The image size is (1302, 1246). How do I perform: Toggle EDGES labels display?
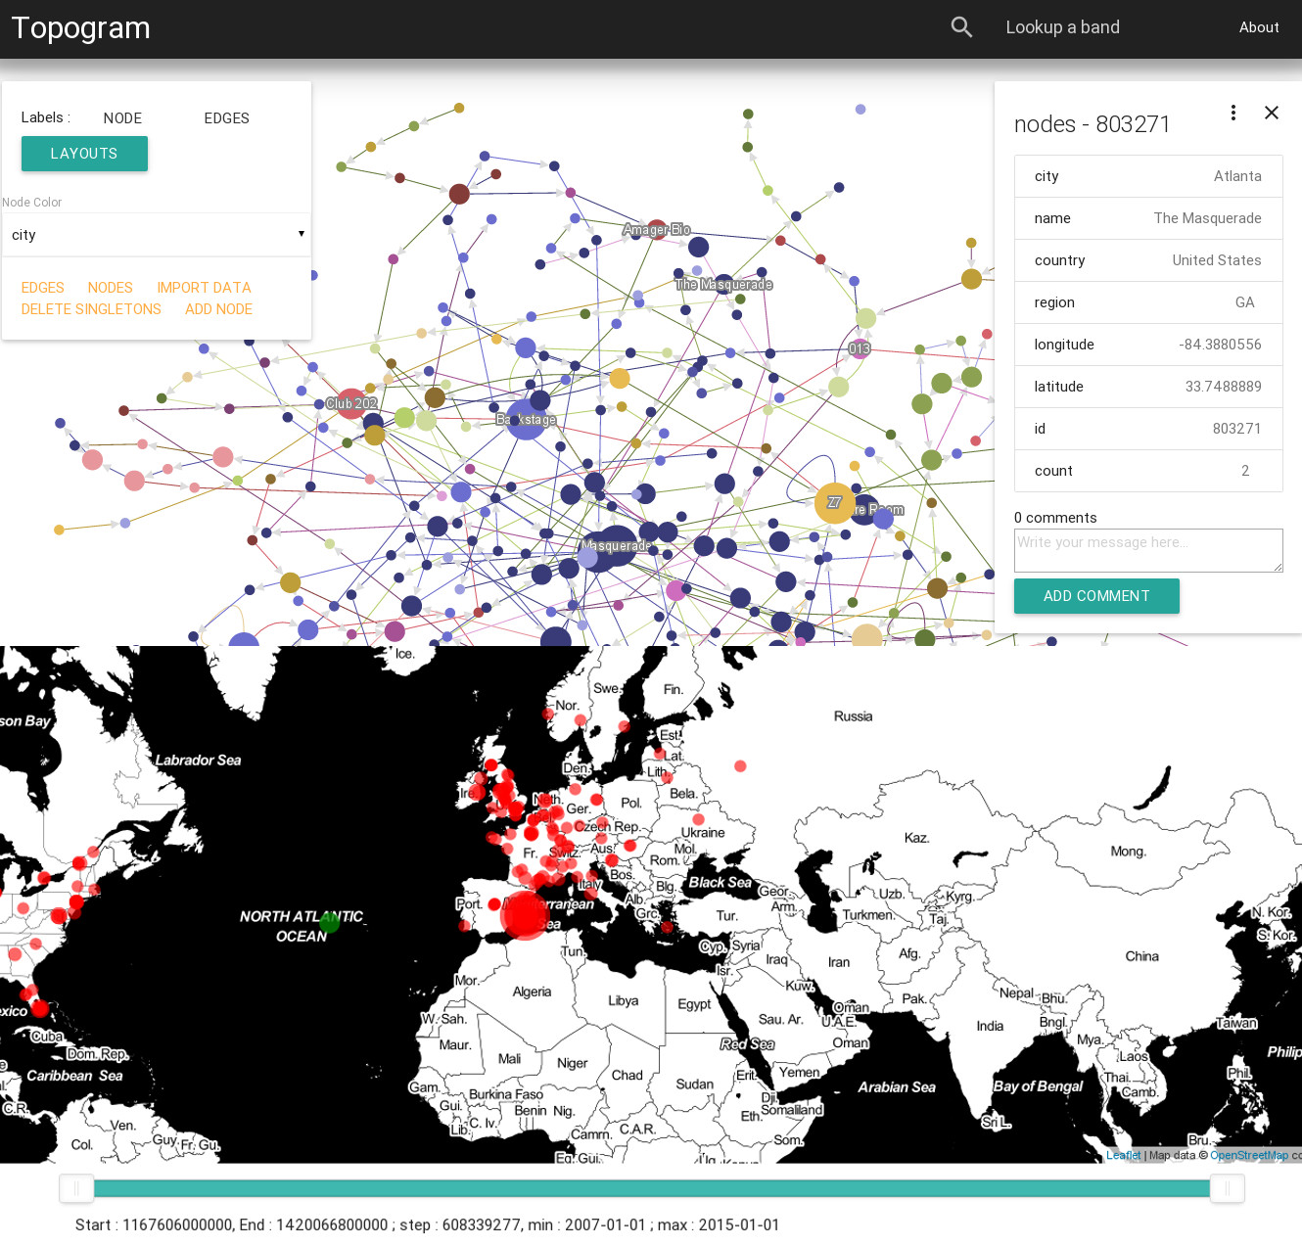[x=226, y=118]
